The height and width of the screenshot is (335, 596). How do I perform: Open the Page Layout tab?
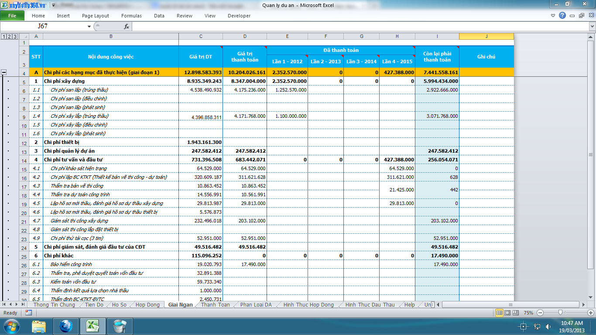[96, 16]
